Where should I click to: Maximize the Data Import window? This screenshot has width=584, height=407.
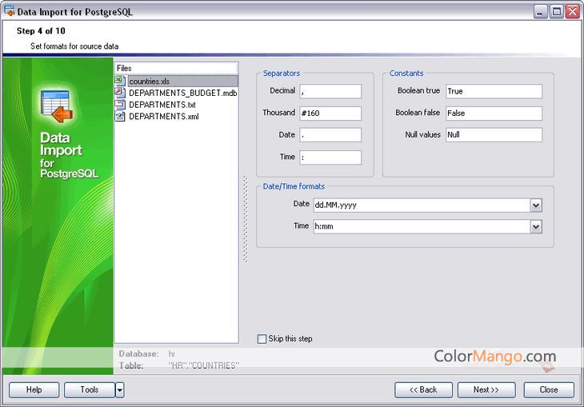coord(557,11)
